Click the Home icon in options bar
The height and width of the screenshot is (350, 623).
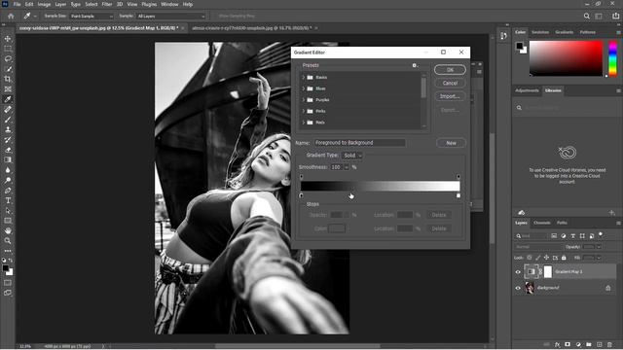coord(11,16)
